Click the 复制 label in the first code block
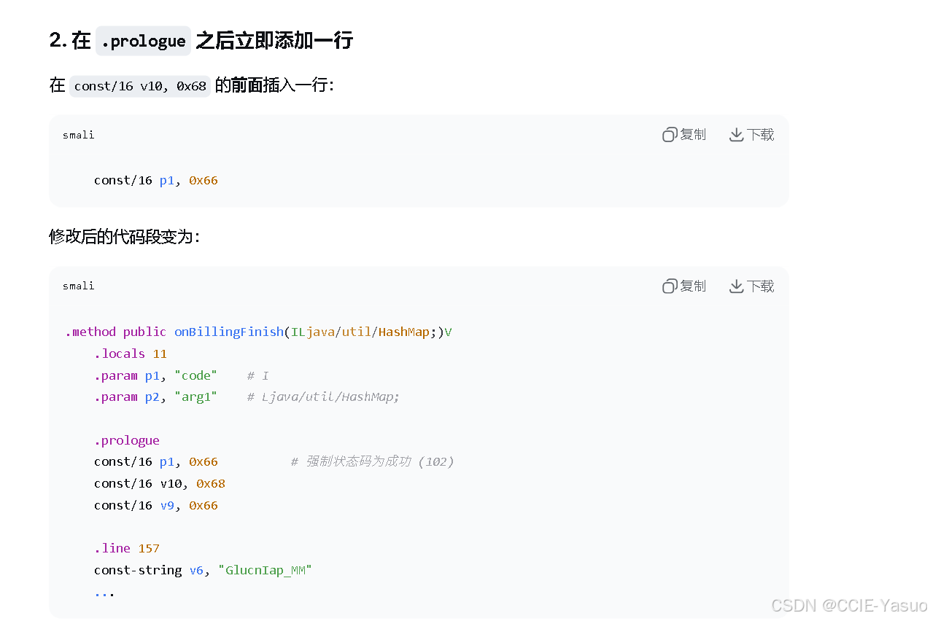930x621 pixels. click(693, 135)
